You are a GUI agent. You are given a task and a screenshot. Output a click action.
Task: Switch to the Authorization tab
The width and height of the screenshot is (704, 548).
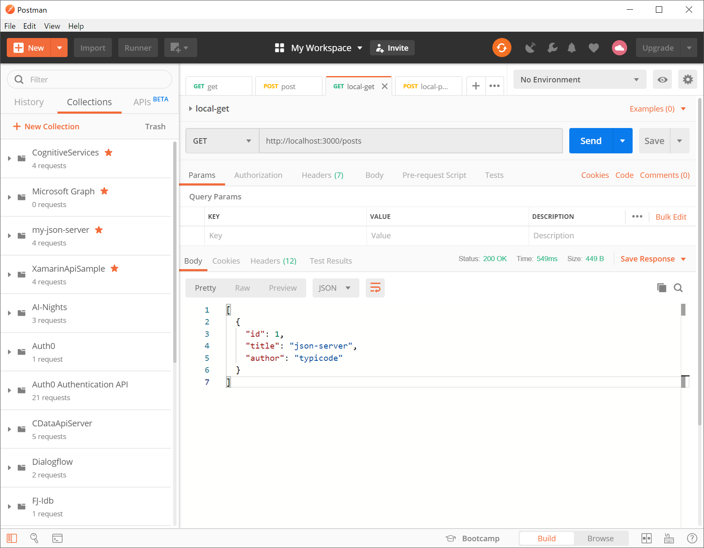(258, 175)
